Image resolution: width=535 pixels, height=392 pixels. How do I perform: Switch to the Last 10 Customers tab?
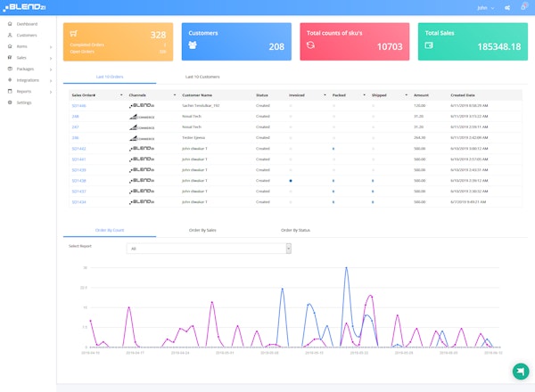(x=202, y=78)
